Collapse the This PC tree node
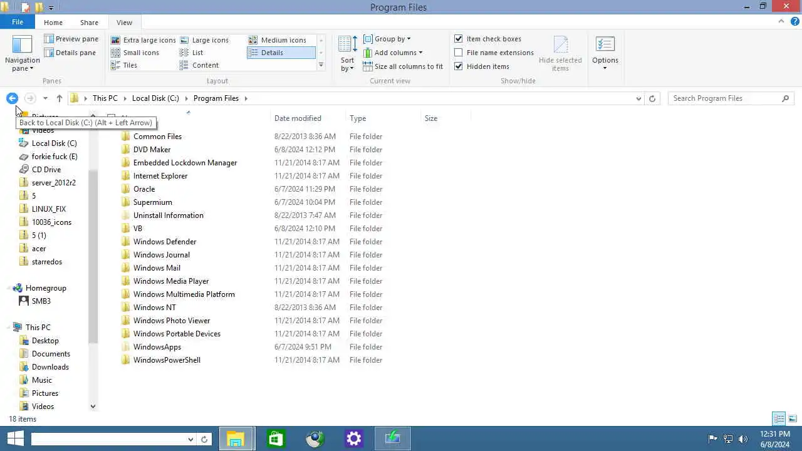 [9, 328]
